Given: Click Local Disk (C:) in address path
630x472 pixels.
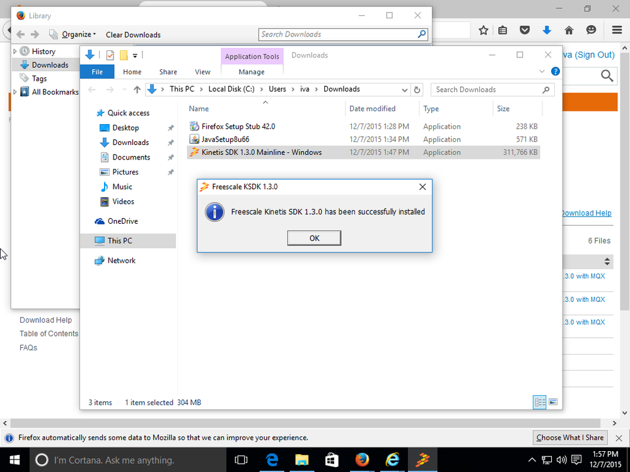Looking at the screenshot, I should (231, 89).
